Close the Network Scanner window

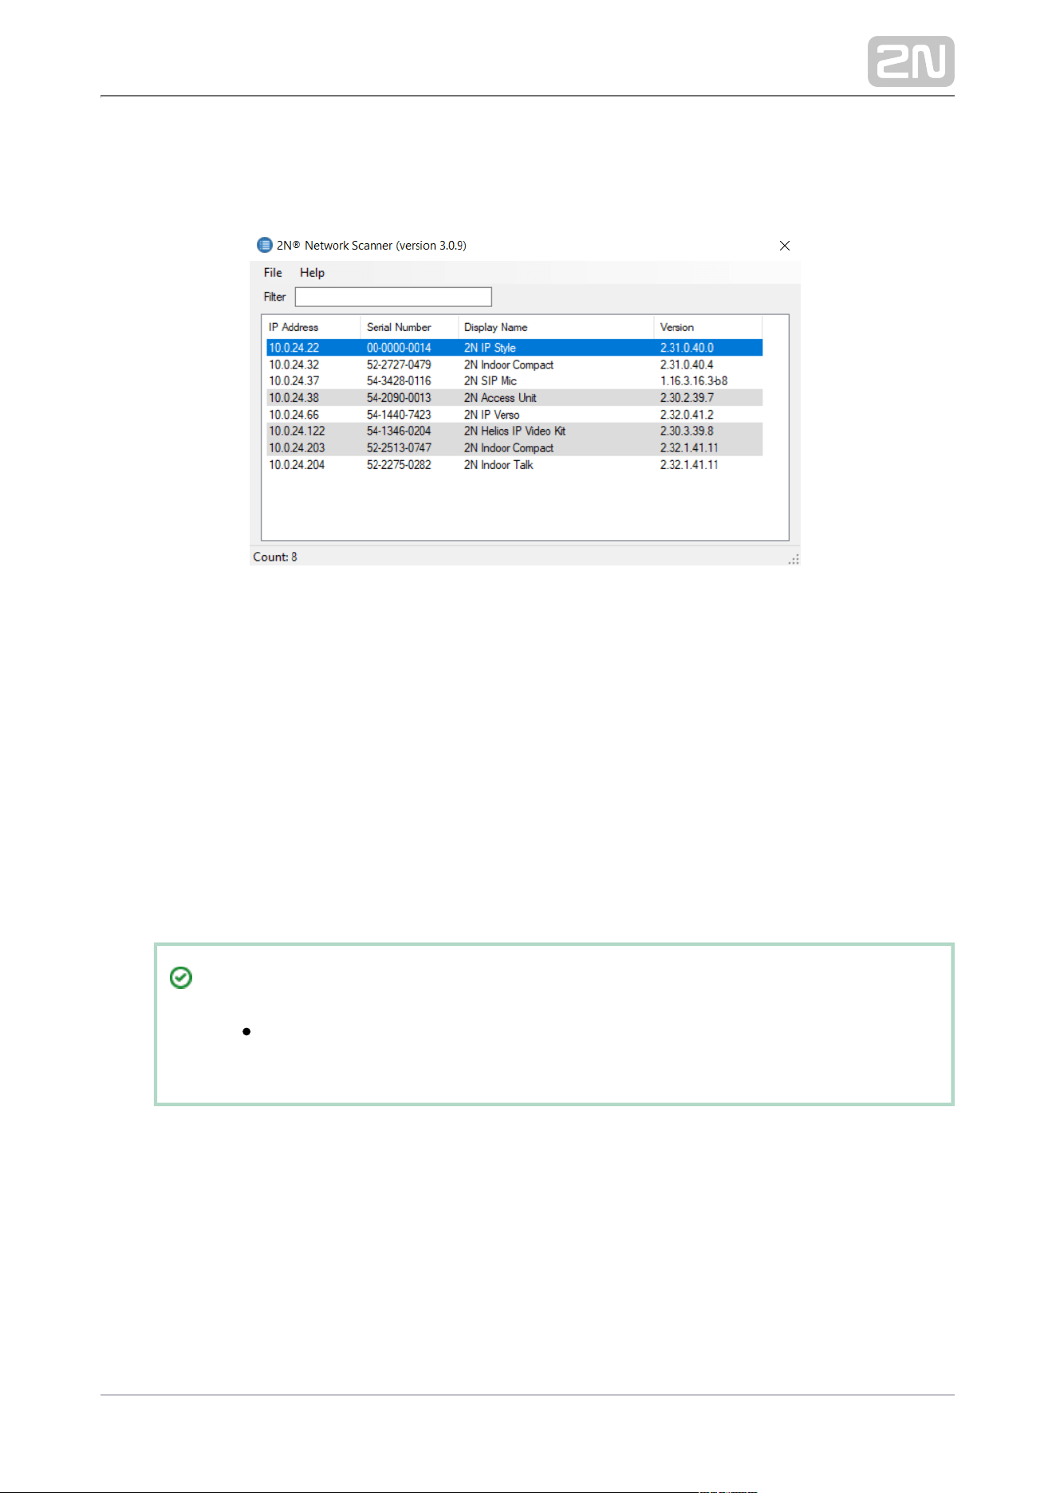point(785,246)
